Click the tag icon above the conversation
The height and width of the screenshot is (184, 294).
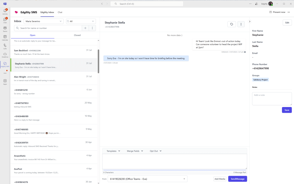pyautogui.click(x=232, y=24)
